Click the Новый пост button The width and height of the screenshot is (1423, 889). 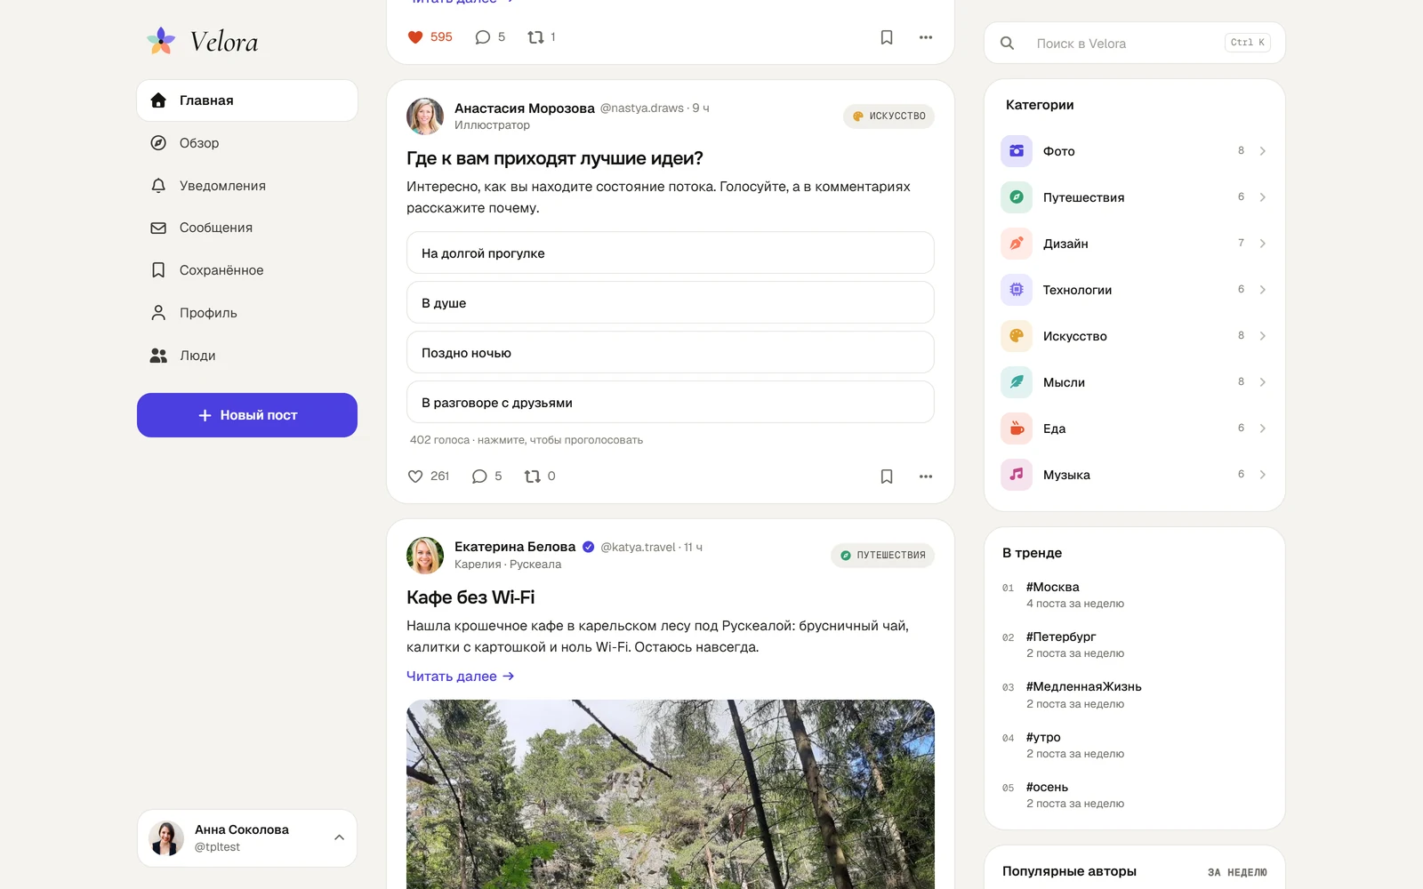(x=247, y=415)
